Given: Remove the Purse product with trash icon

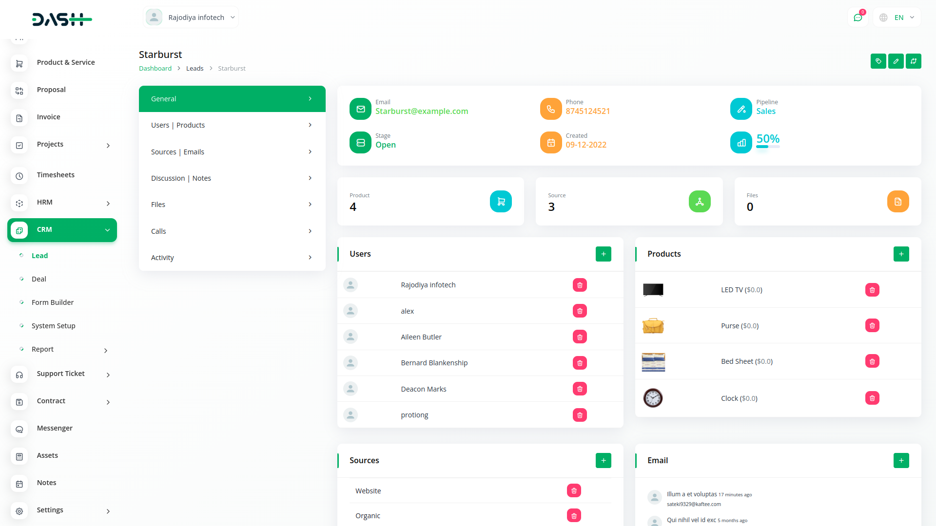Looking at the screenshot, I should [x=872, y=326].
